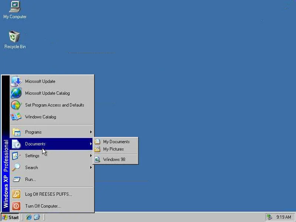
Task: Open My Documents from Documents submenu
Action: click(x=116, y=142)
